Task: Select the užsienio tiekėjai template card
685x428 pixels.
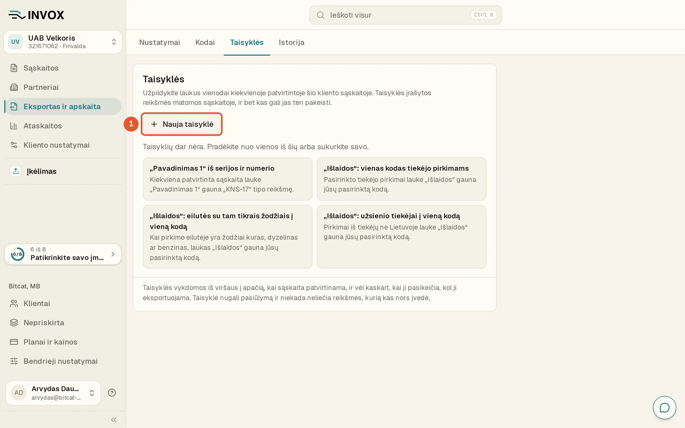Action: point(401,237)
